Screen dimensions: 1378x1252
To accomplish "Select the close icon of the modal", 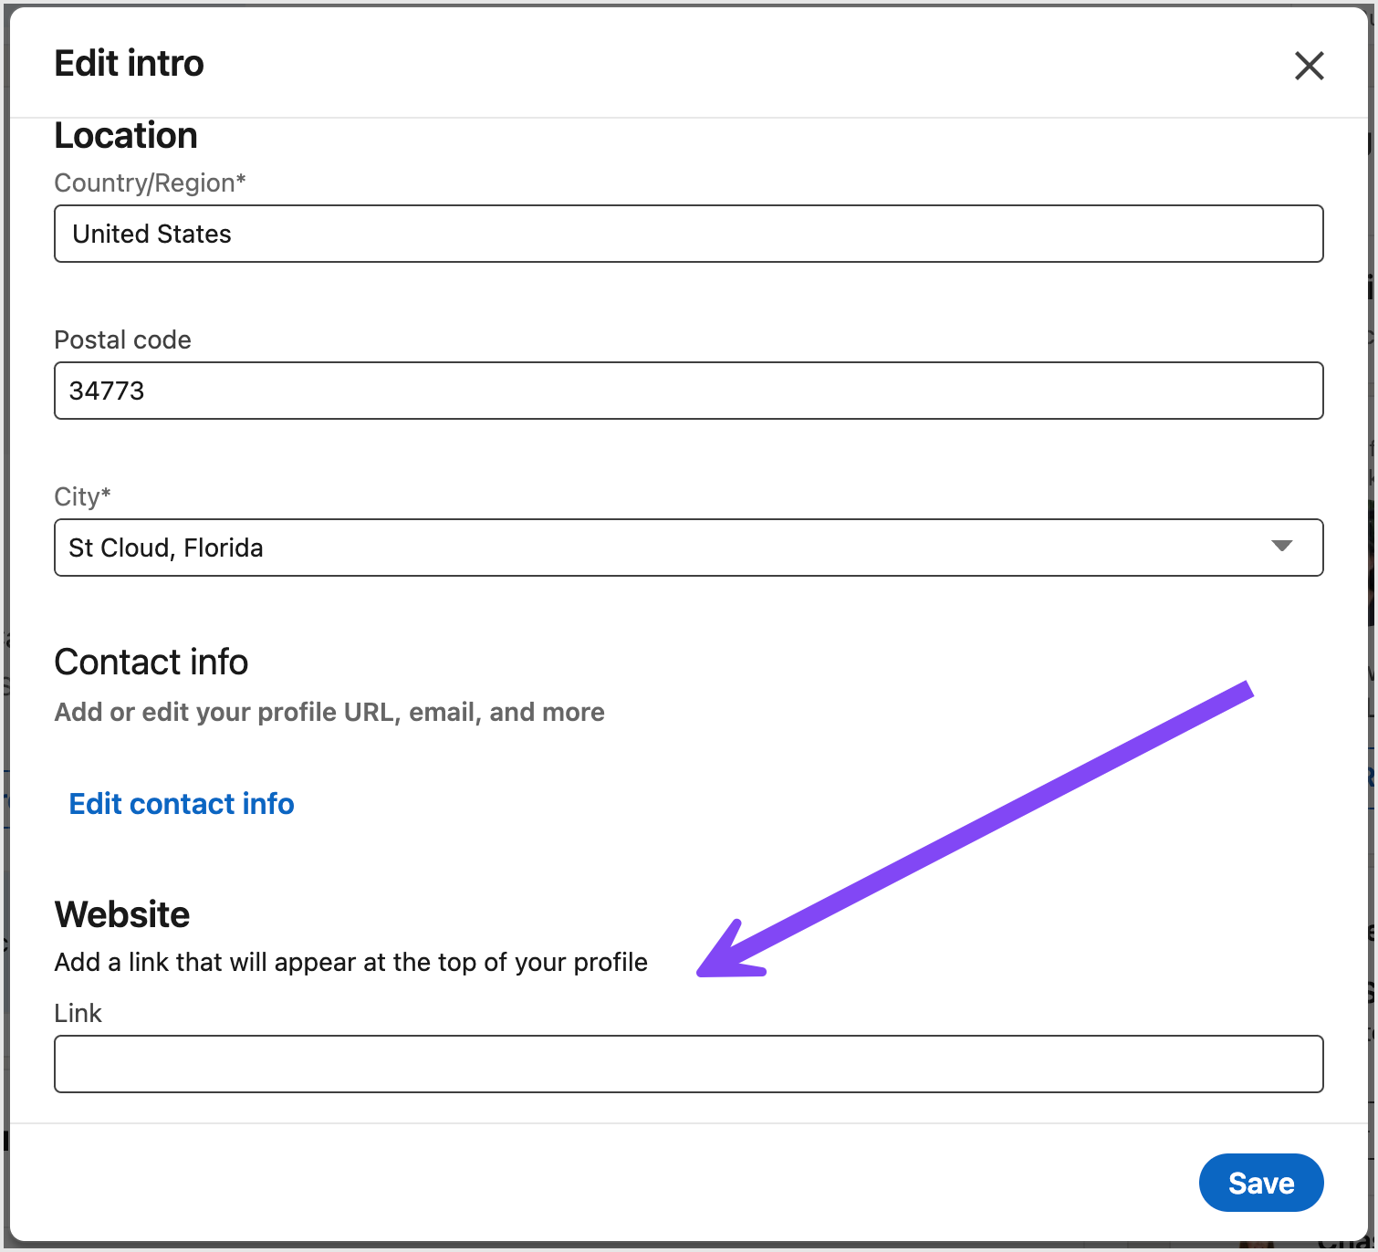I will [x=1309, y=66].
